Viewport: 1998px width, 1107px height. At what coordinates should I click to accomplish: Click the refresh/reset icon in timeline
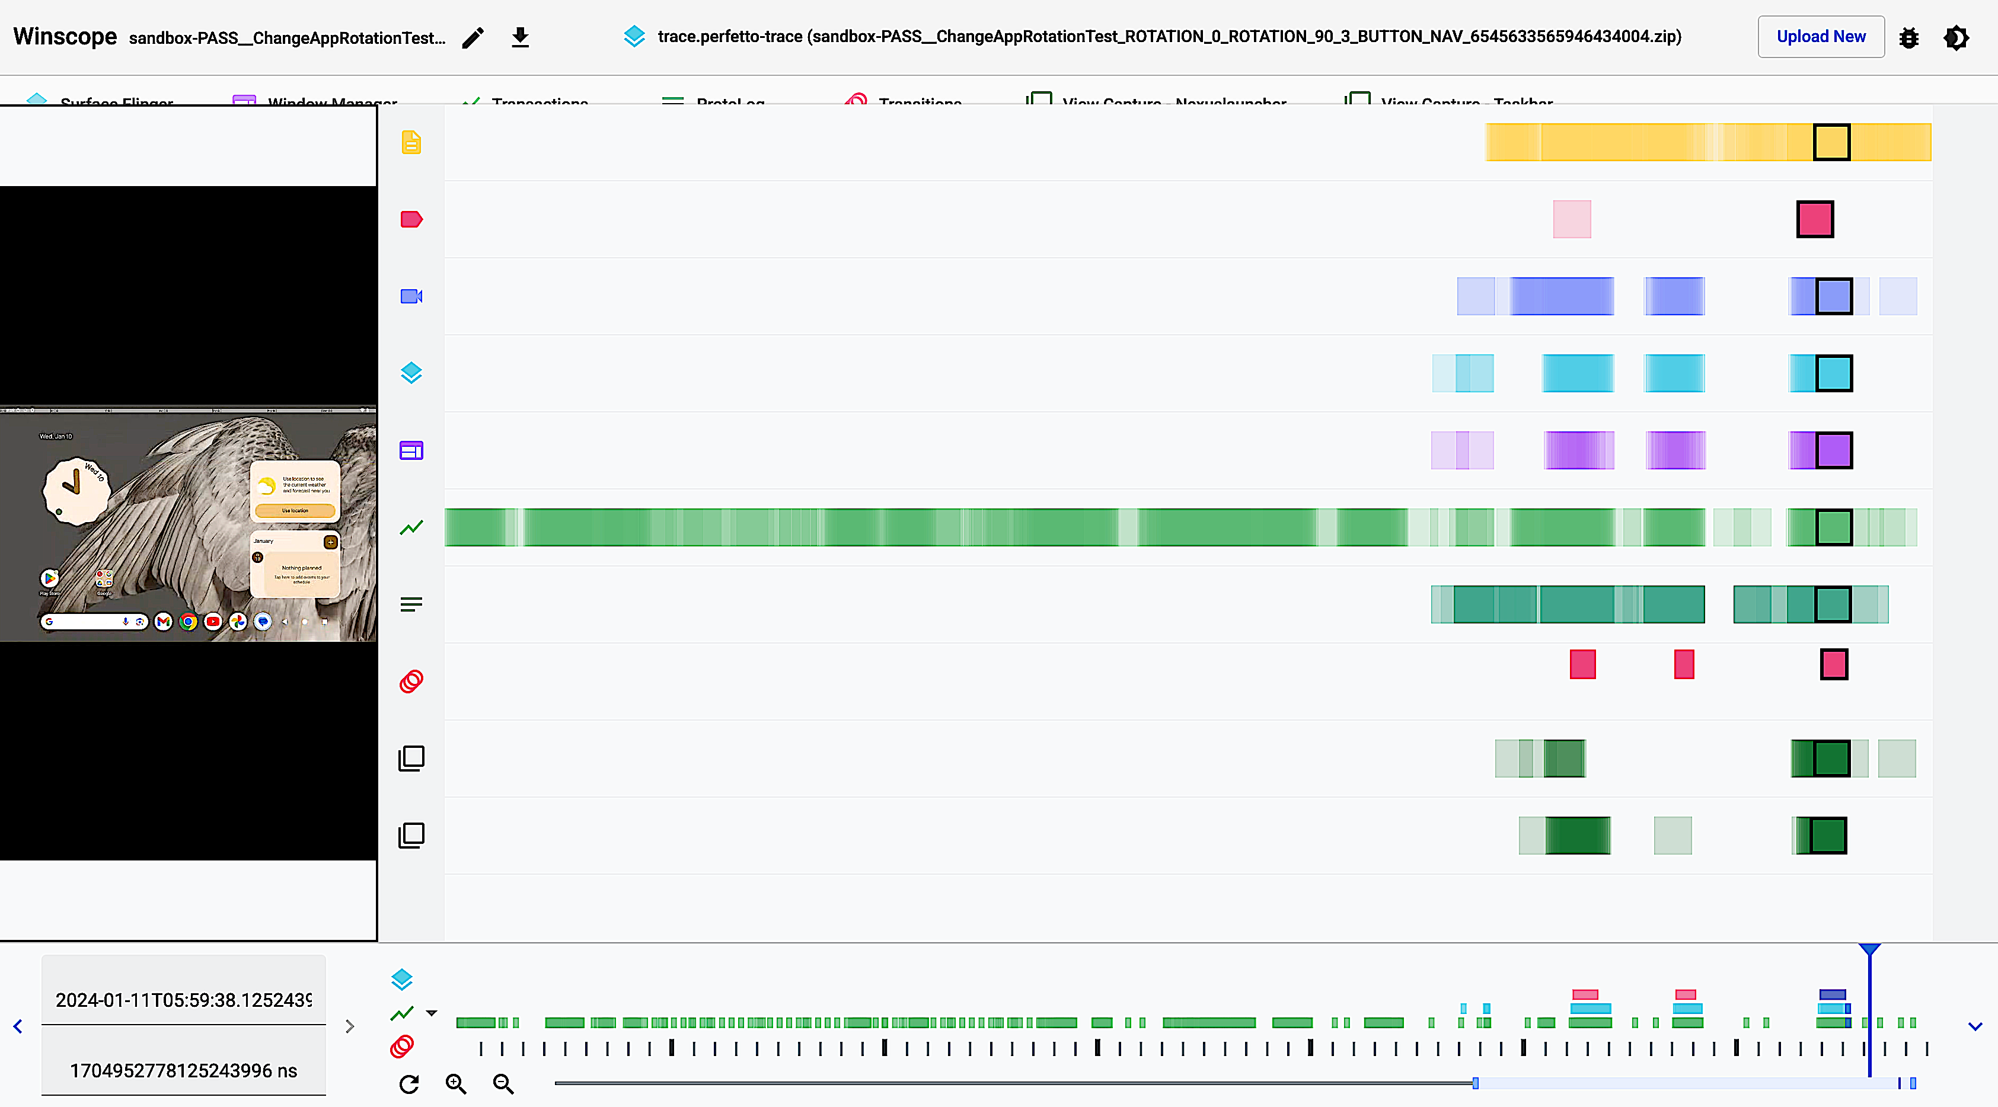pyautogui.click(x=408, y=1083)
